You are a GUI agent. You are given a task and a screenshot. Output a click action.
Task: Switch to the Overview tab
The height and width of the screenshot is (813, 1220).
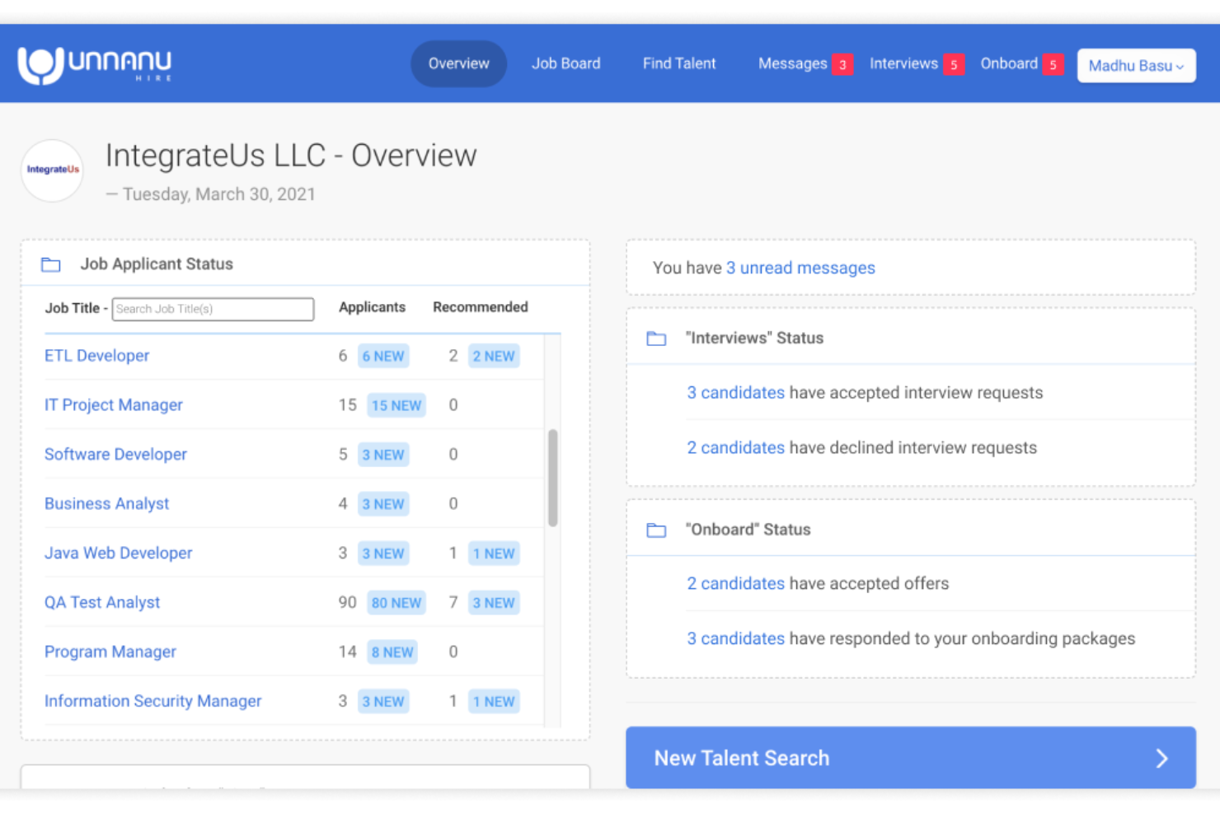click(x=458, y=63)
